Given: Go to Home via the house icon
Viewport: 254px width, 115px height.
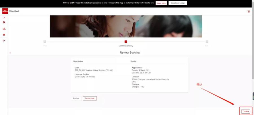Looking at the screenshot, I should 4,35.
